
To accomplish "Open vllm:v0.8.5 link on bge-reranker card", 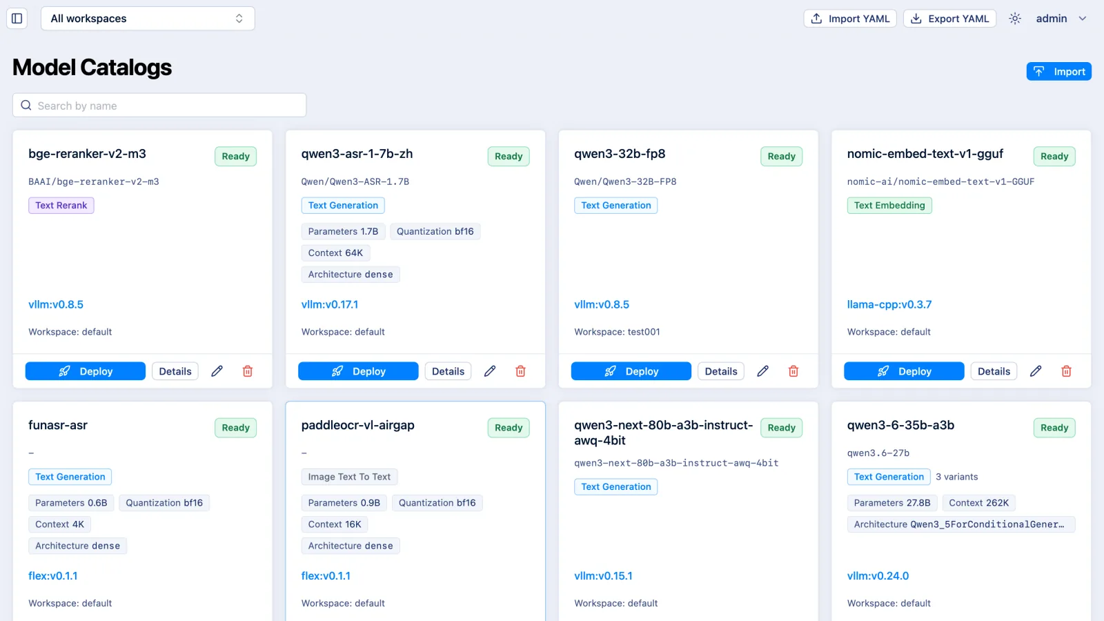I will 56,304.
